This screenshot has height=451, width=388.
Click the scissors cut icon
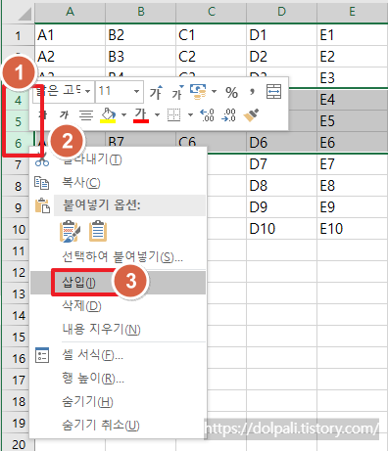tap(42, 160)
